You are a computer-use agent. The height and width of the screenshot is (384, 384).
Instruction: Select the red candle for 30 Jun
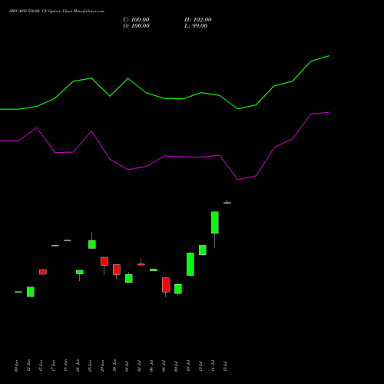117,270
